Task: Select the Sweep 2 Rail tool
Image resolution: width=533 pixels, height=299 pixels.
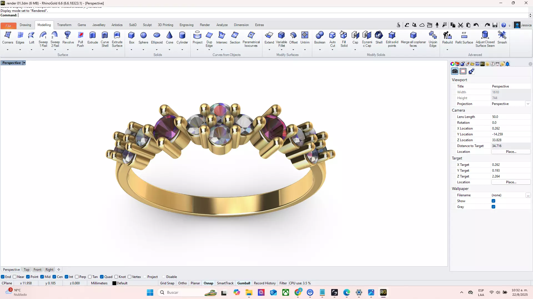Action: 55,39
